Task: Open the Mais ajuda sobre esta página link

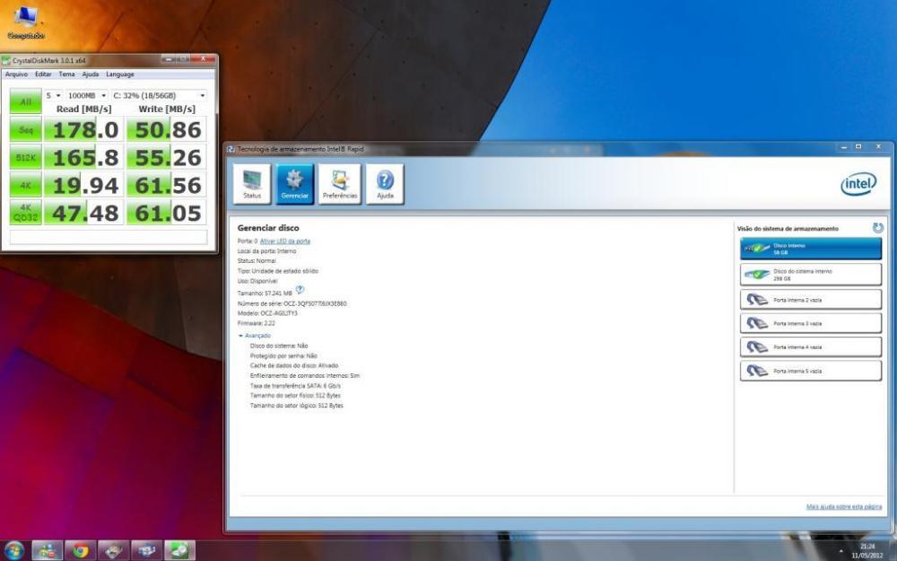Action: pyautogui.click(x=843, y=507)
